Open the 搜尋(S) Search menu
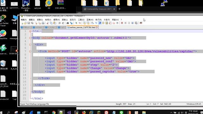The width and height of the screenshot is (203, 114). [x=40, y=20]
